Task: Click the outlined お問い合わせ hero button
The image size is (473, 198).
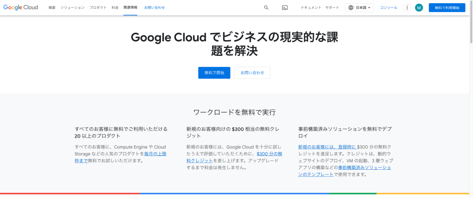Action: pos(252,73)
